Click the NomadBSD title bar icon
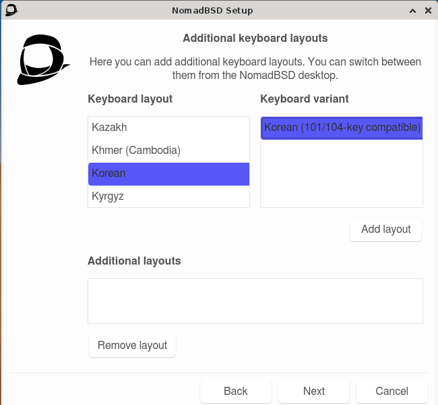The image size is (438, 405). pos(11,10)
